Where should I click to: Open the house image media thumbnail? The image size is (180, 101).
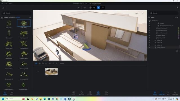(x=51, y=71)
